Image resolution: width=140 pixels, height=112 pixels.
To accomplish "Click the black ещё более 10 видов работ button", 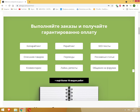I will [69, 81].
